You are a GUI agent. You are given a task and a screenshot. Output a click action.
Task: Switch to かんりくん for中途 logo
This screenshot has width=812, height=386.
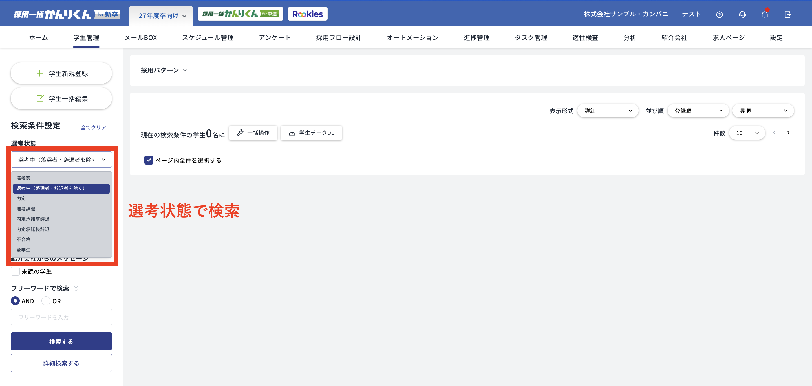pos(240,14)
